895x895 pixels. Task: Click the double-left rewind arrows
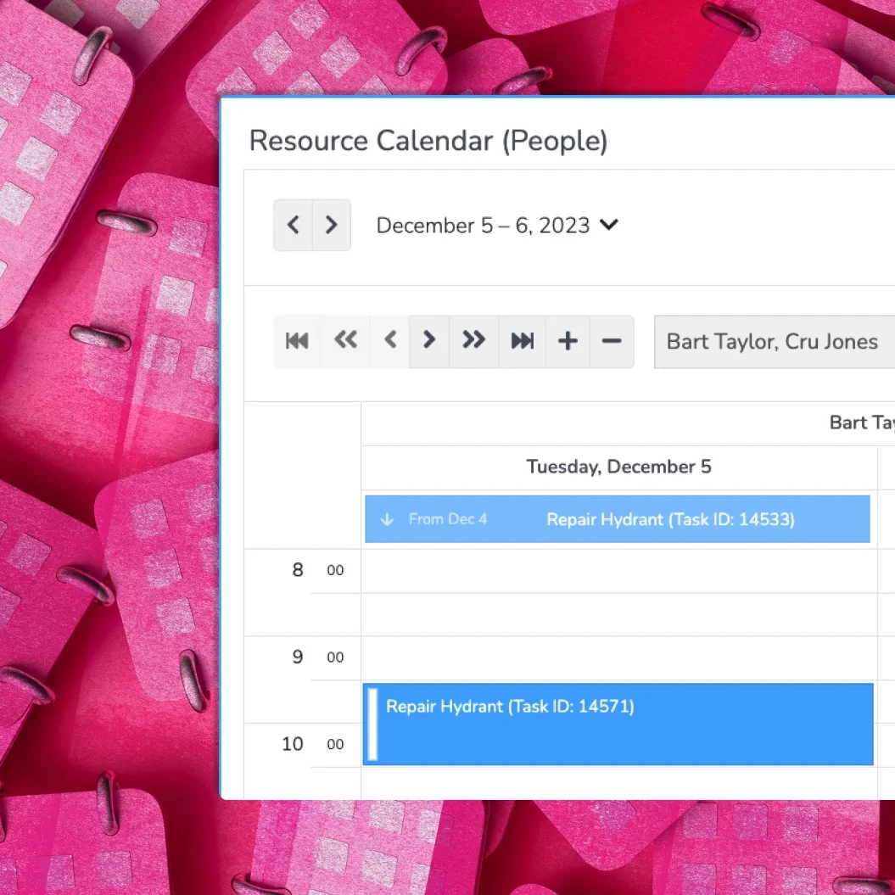345,341
